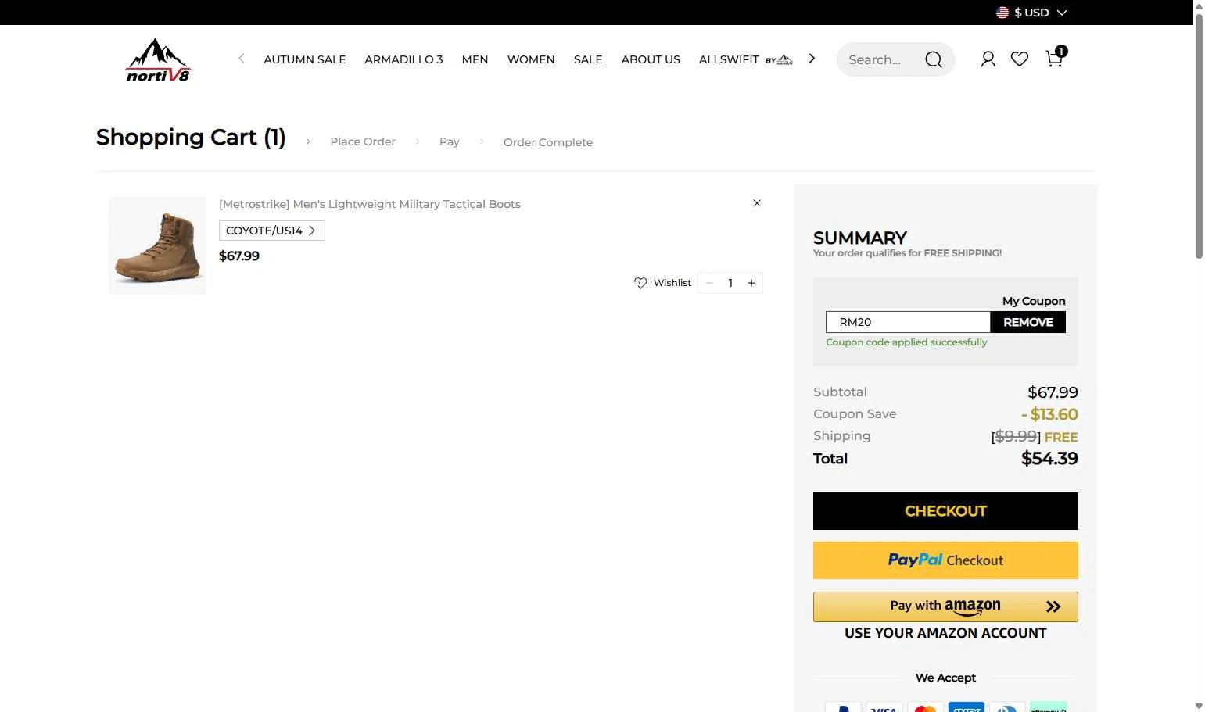Decrease quantity with the minus button
The height and width of the screenshot is (712, 1205).
coord(709,283)
